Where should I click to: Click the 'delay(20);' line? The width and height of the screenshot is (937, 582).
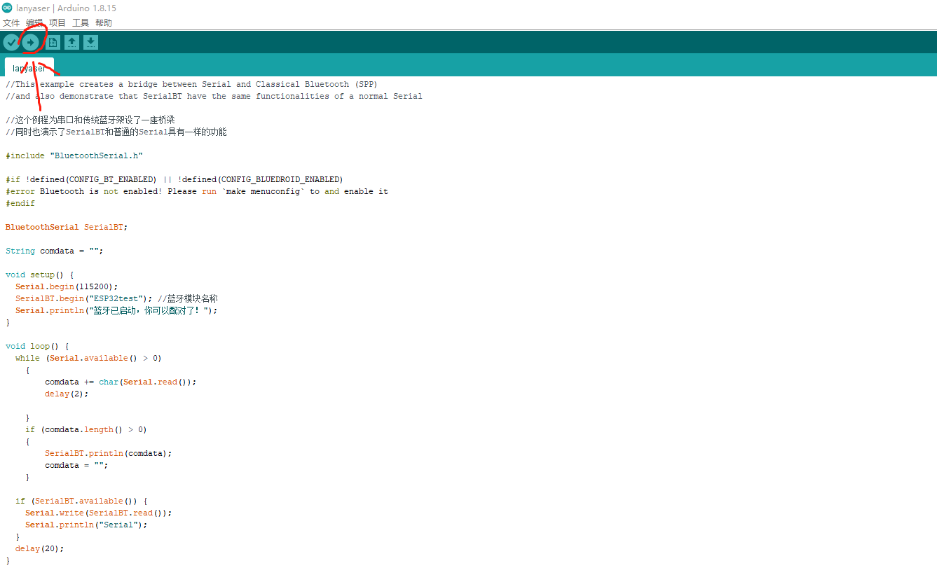click(x=39, y=548)
